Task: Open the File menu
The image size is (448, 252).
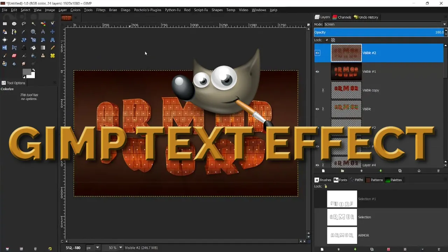Action: pos(5,10)
